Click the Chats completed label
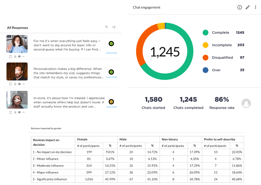The image size is (261, 185). tap(188, 108)
